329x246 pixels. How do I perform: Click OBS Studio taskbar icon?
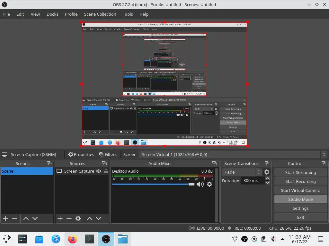click(x=106, y=239)
